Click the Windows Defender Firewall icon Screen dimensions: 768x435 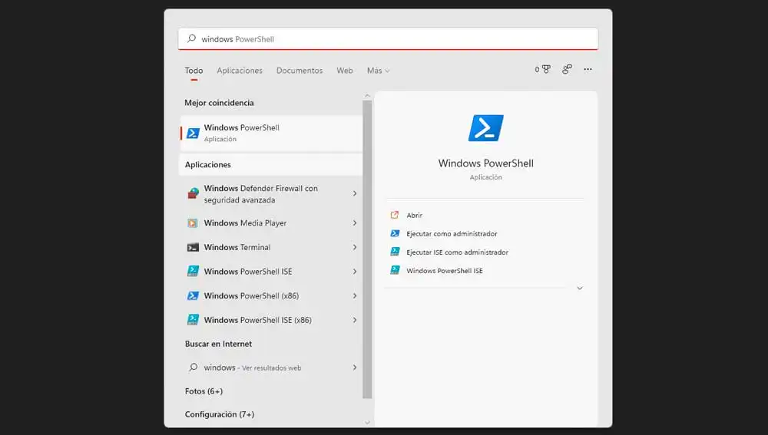click(193, 194)
